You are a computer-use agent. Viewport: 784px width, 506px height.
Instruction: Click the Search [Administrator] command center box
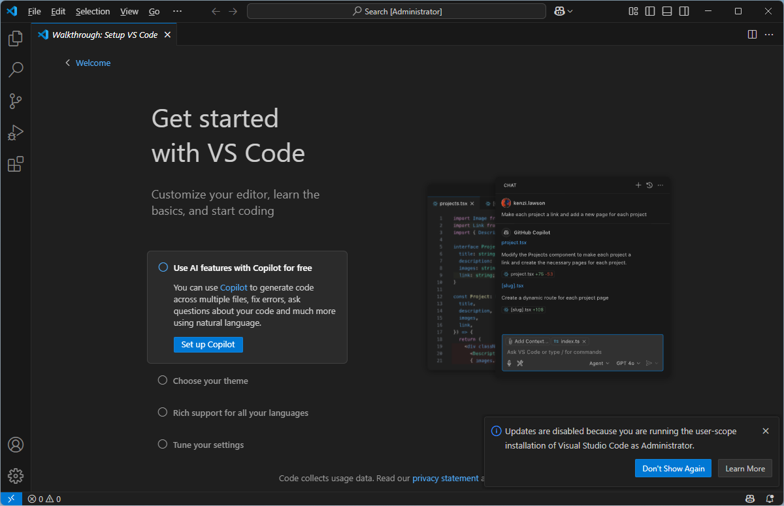(397, 11)
